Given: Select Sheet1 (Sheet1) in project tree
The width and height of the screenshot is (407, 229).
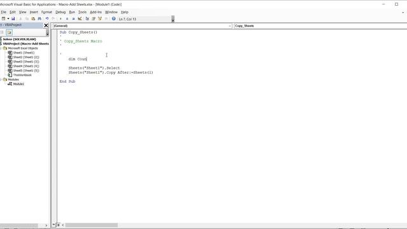Looking at the screenshot, I should pos(24,53).
